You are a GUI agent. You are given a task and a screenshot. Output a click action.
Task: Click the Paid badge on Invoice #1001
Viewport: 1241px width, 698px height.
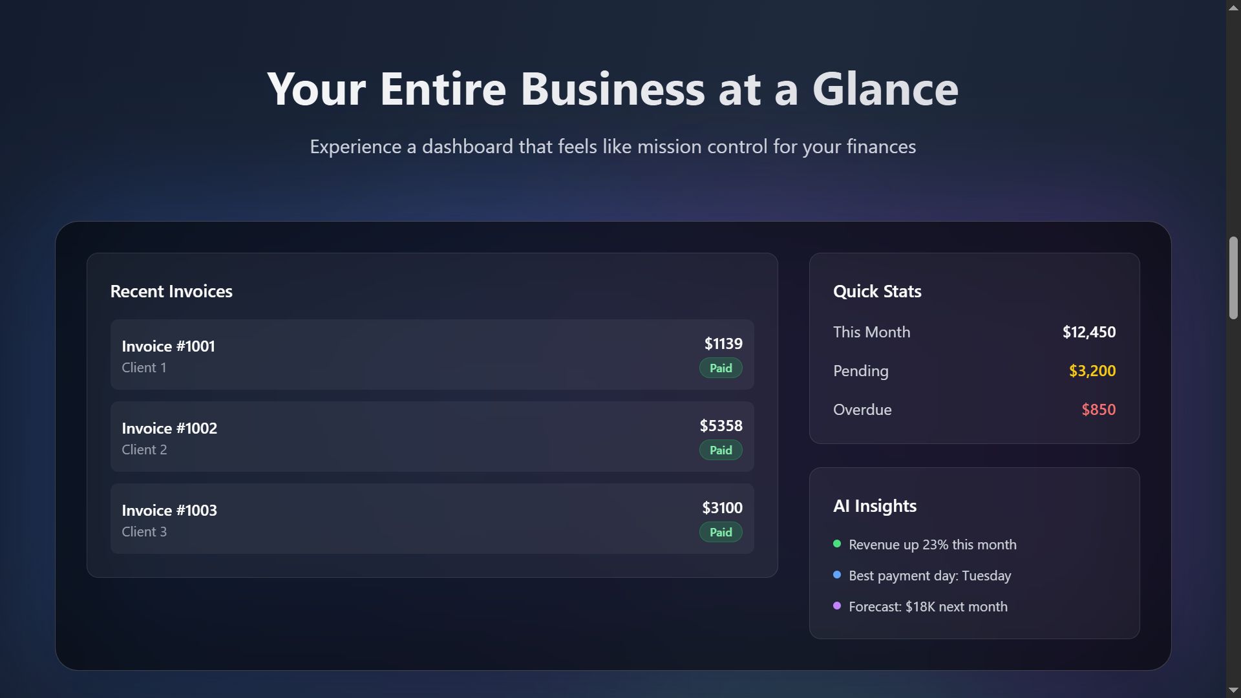coord(721,368)
